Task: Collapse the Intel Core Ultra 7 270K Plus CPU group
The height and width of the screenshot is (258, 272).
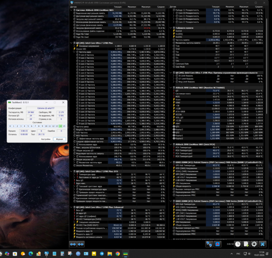Action: [x=71, y=43]
